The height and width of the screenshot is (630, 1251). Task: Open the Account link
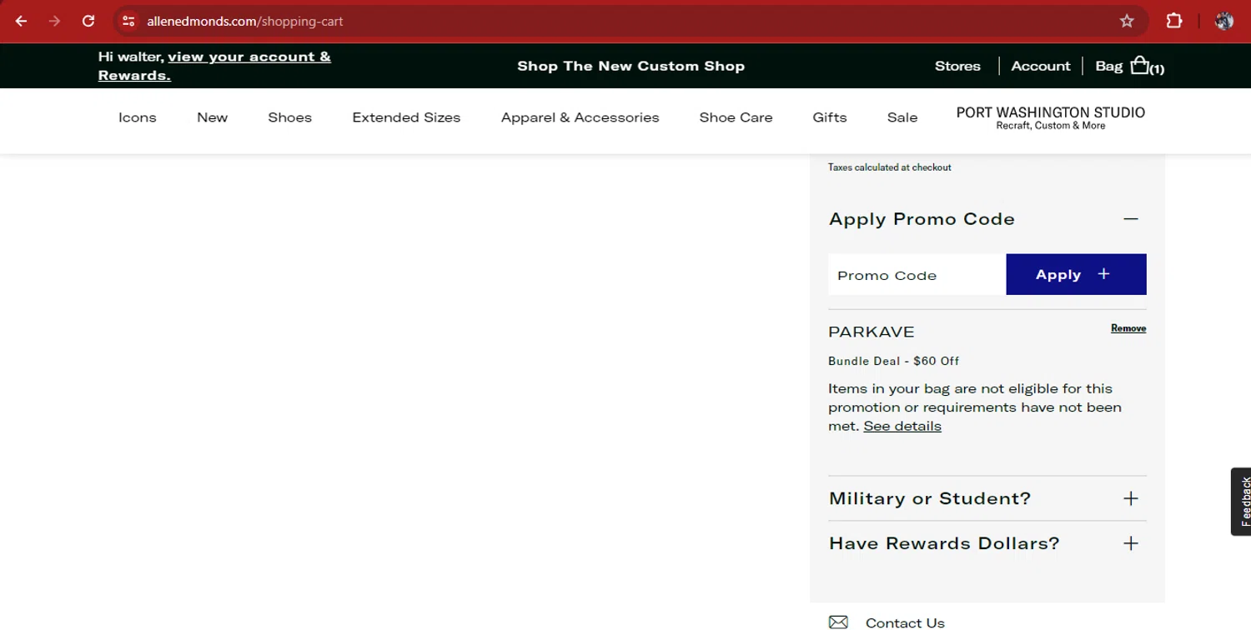coord(1040,66)
